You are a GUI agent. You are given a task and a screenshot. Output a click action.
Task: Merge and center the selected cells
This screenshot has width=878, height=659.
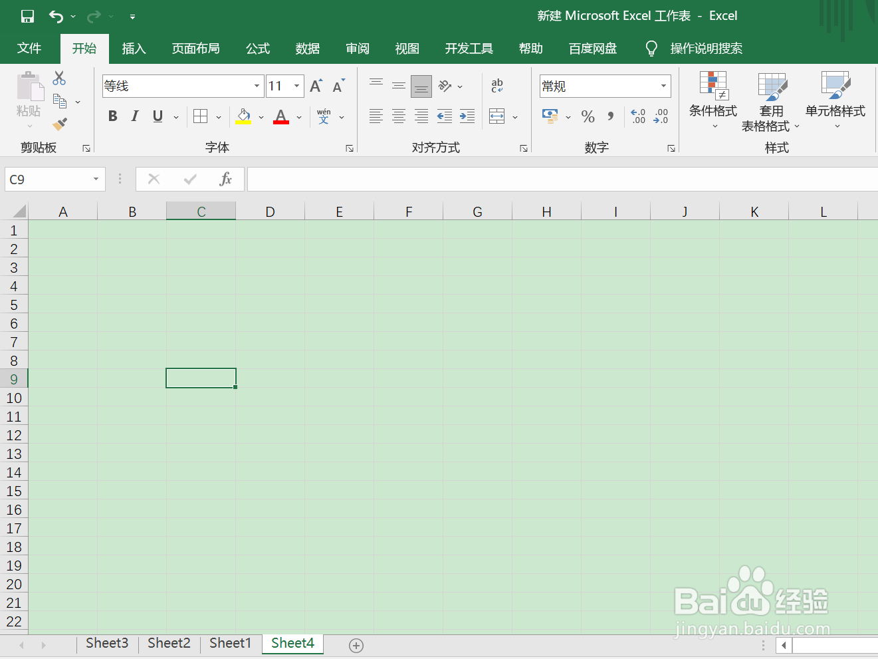pos(497,116)
